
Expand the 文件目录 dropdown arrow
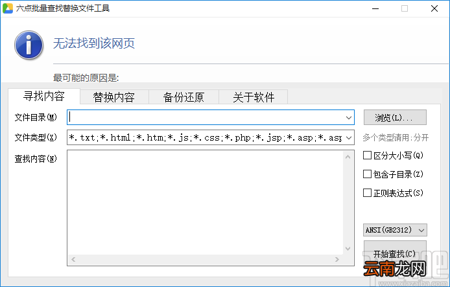click(349, 117)
